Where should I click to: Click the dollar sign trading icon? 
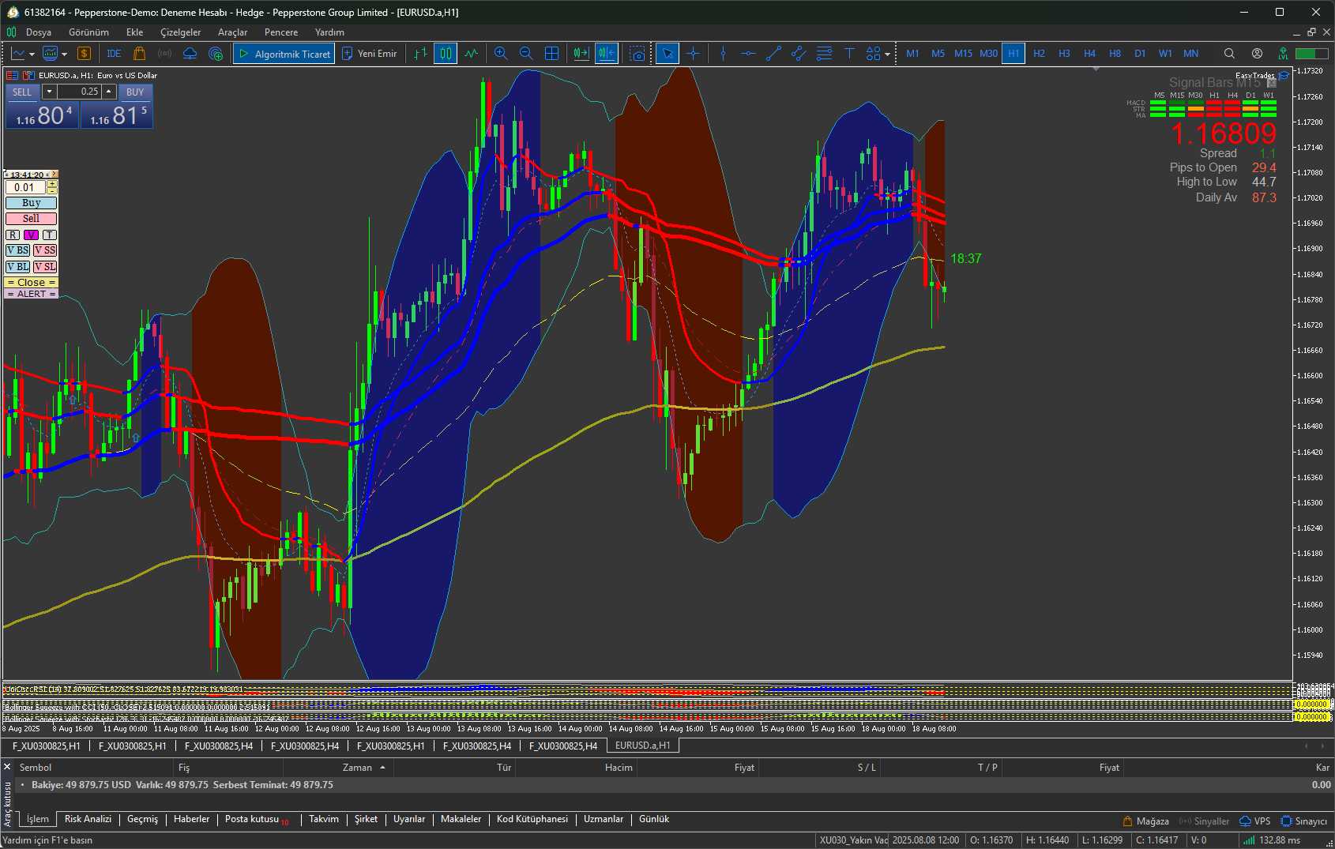pyautogui.click(x=84, y=54)
